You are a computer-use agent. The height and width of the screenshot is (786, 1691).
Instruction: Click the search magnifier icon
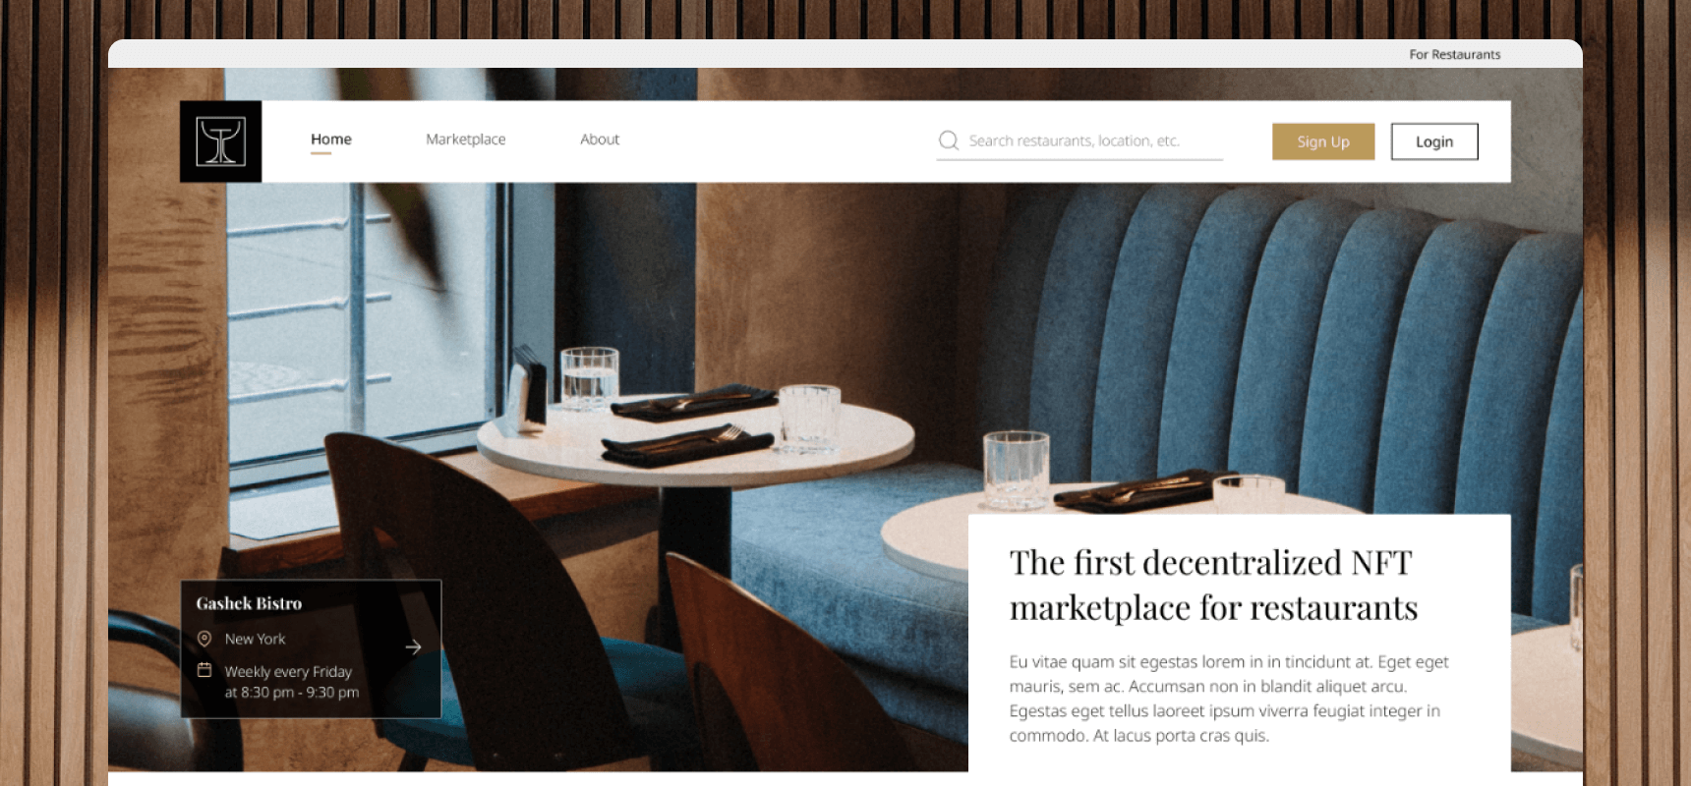[x=949, y=140]
